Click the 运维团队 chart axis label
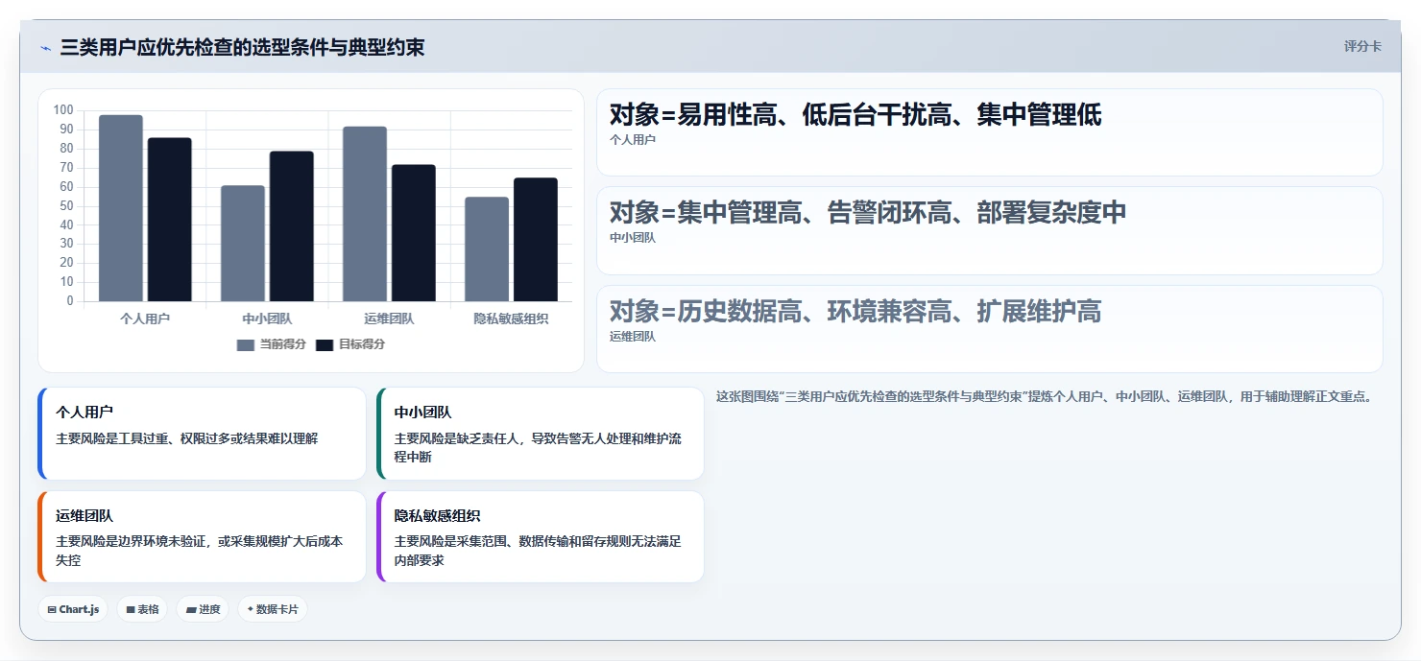The height and width of the screenshot is (661, 1421). (389, 319)
